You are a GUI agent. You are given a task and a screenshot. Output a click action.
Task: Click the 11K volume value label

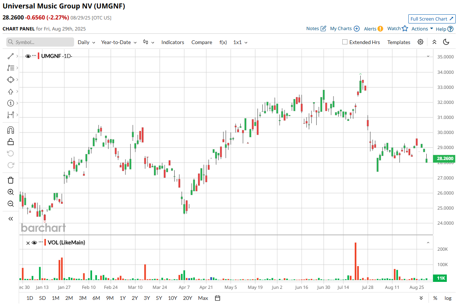pyautogui.click(x=440, y=278)
